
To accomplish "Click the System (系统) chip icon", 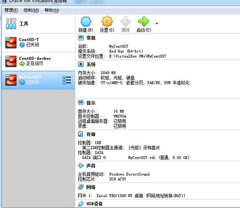I will click(x=81, y=64).
